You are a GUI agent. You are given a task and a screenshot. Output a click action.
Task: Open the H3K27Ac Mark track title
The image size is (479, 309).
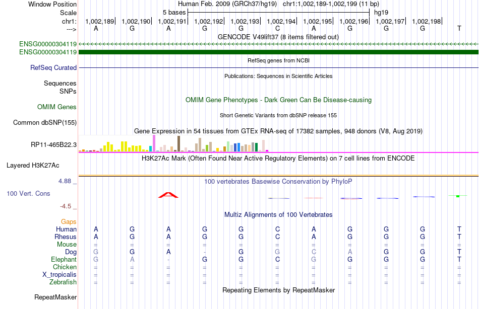tap(278, 159)
